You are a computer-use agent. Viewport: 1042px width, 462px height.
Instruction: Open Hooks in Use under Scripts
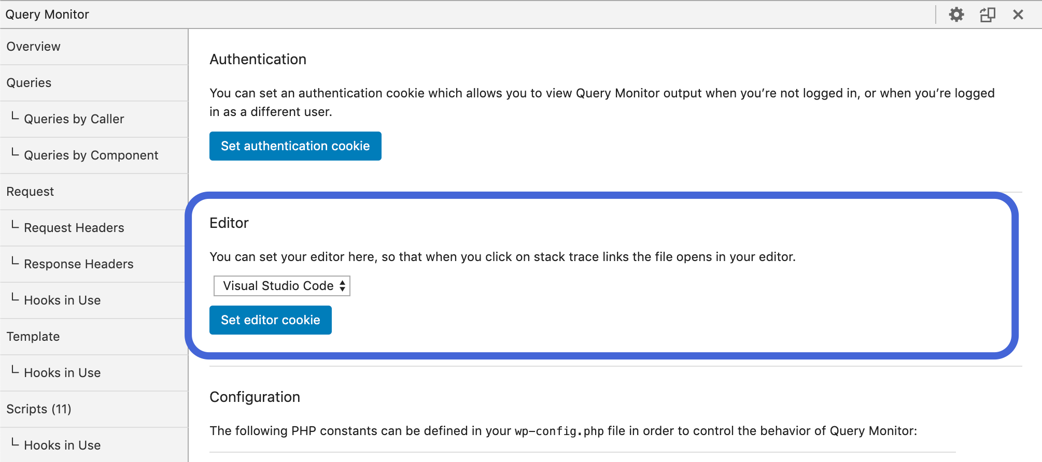(x=62, y=445)
